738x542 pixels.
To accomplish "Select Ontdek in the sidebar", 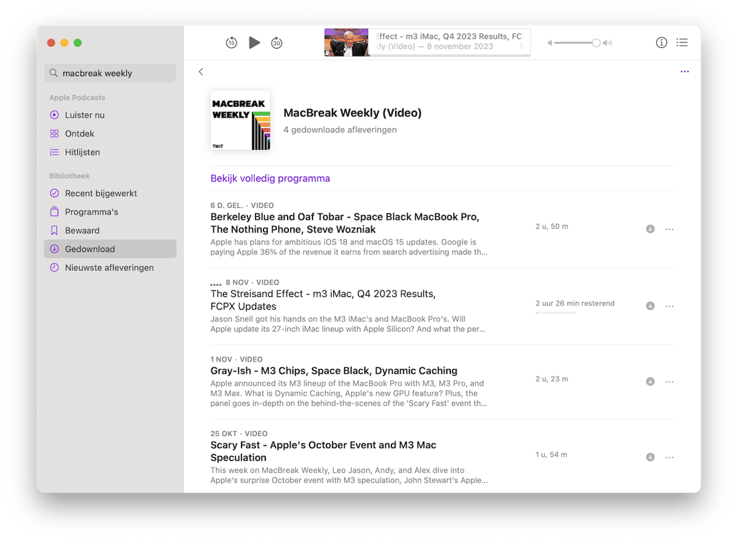I will coord(80,134).
